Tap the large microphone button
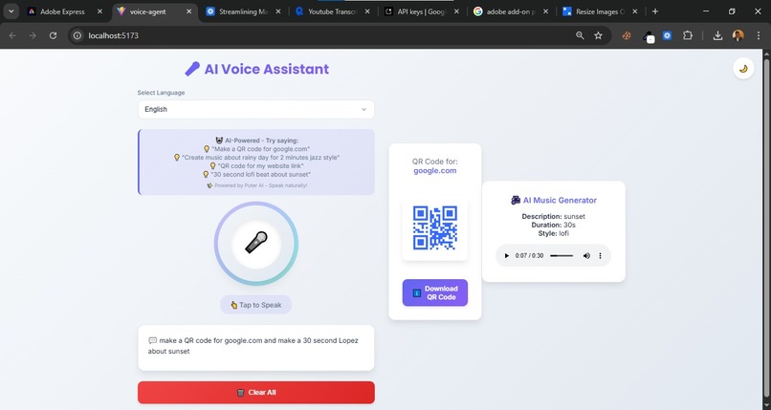771x410 pixels. [x=255, y=244]
